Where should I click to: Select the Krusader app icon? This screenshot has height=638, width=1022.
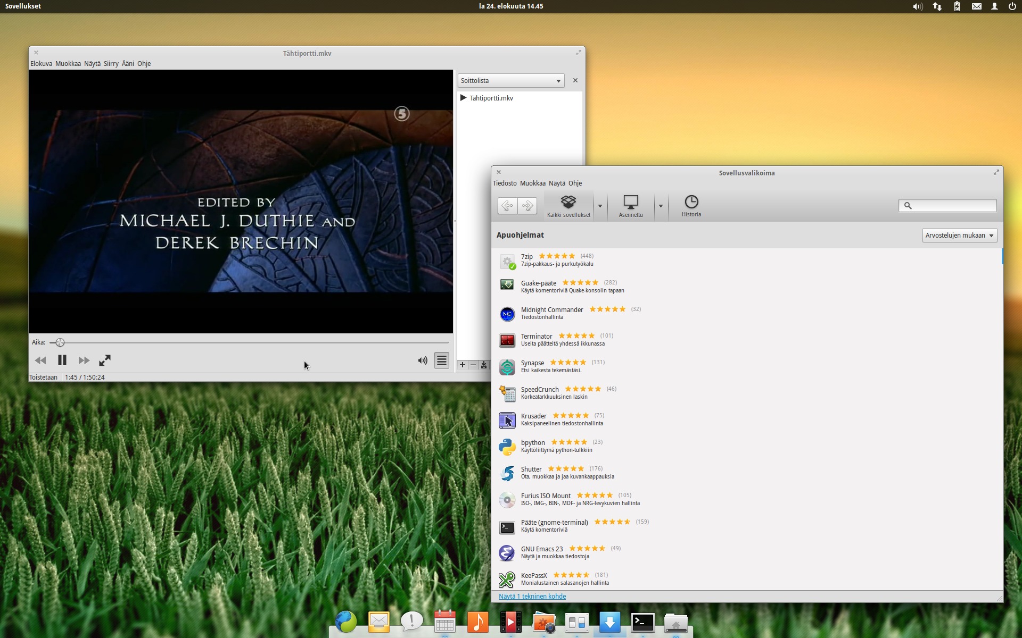pyautogui.click(x=507, y=420)
